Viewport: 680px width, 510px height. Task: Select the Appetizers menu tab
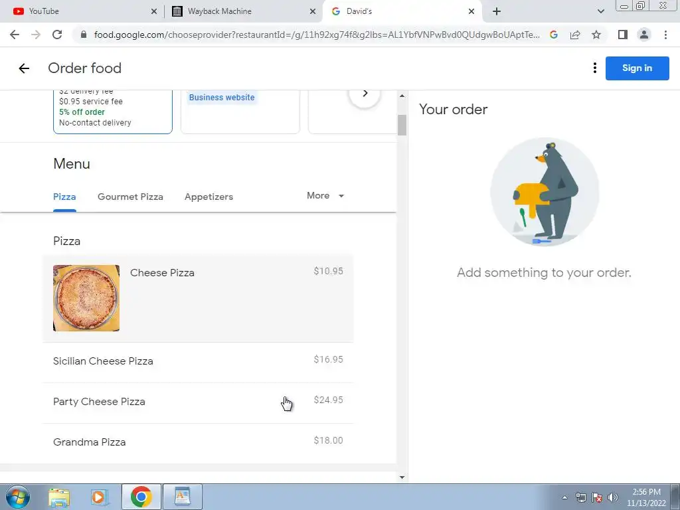coord(209,197)
